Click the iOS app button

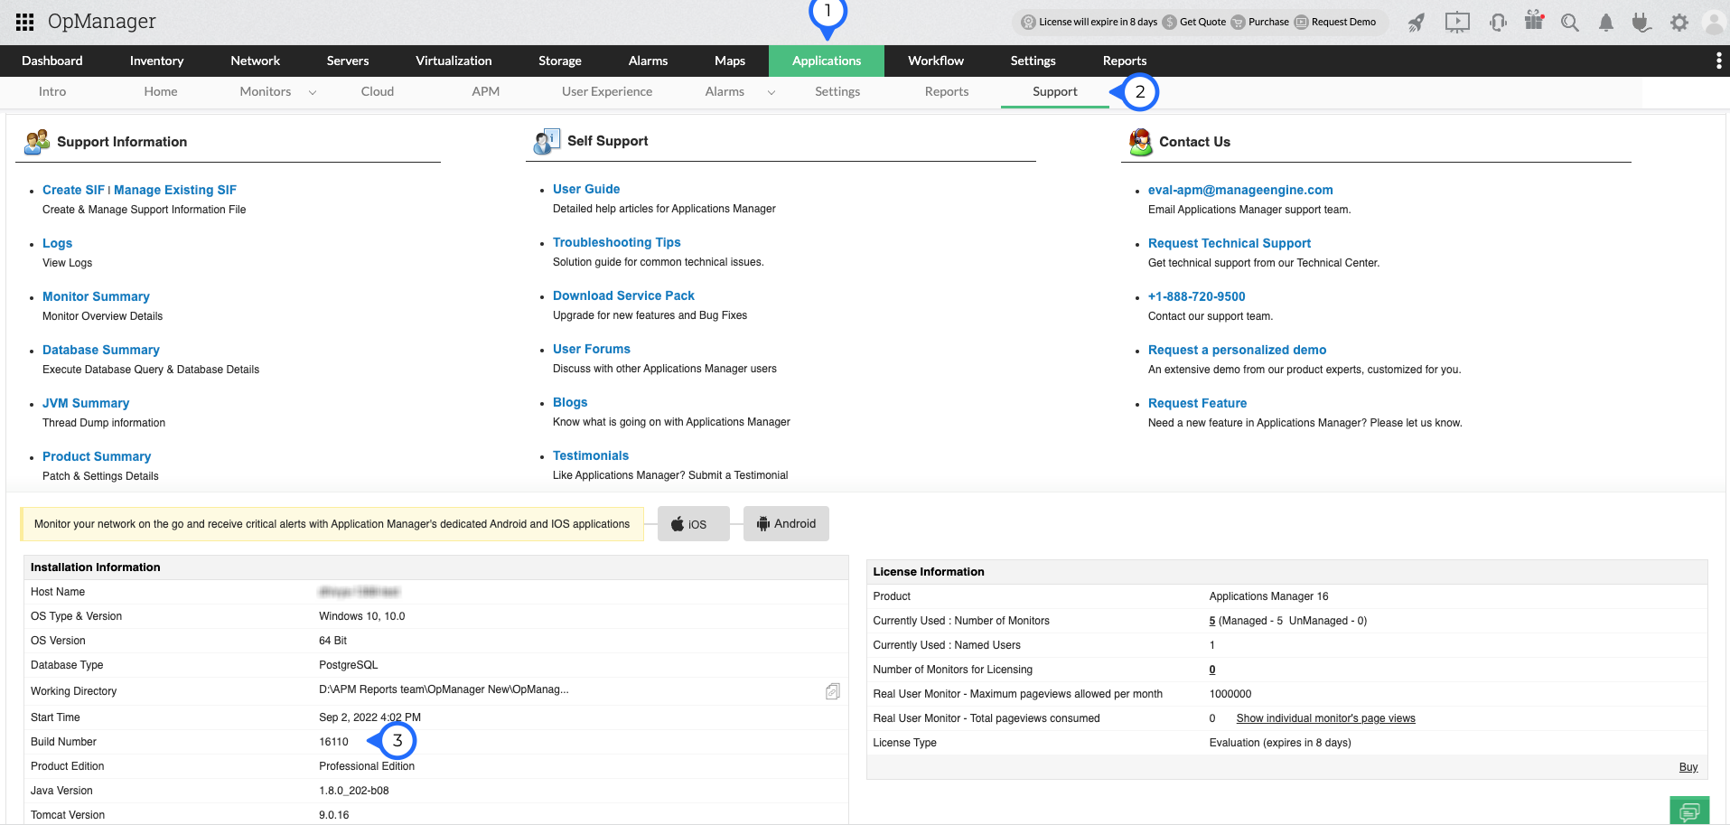[x=693, y=524]
